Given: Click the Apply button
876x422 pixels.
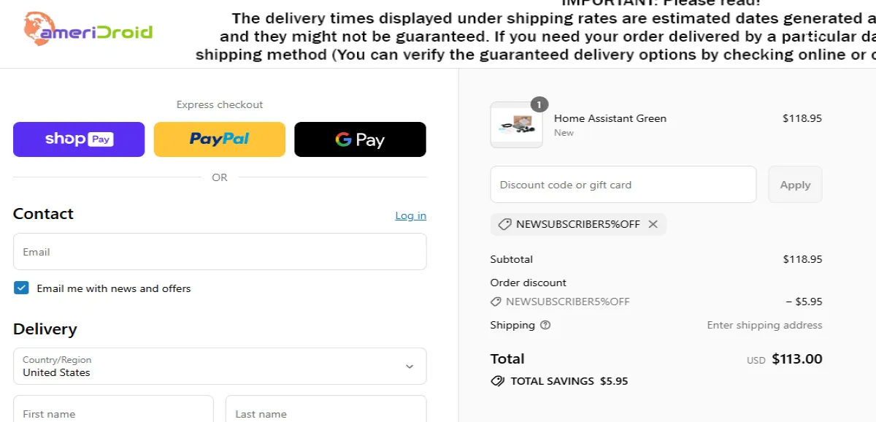Looking at the screenshot, I should click(x=795, y=184).
